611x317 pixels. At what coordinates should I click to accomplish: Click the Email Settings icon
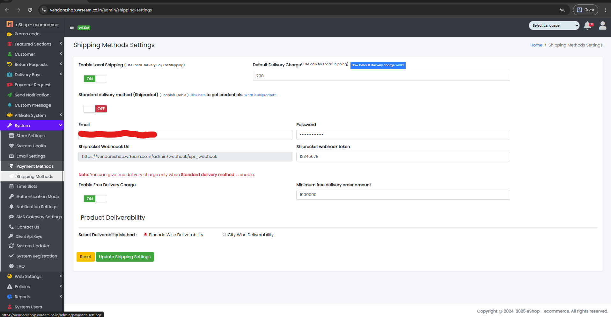[x=11, y=156]
